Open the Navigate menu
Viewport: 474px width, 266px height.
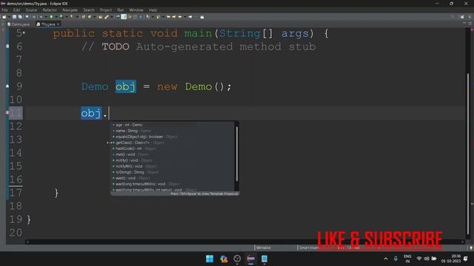coord(70,10)
